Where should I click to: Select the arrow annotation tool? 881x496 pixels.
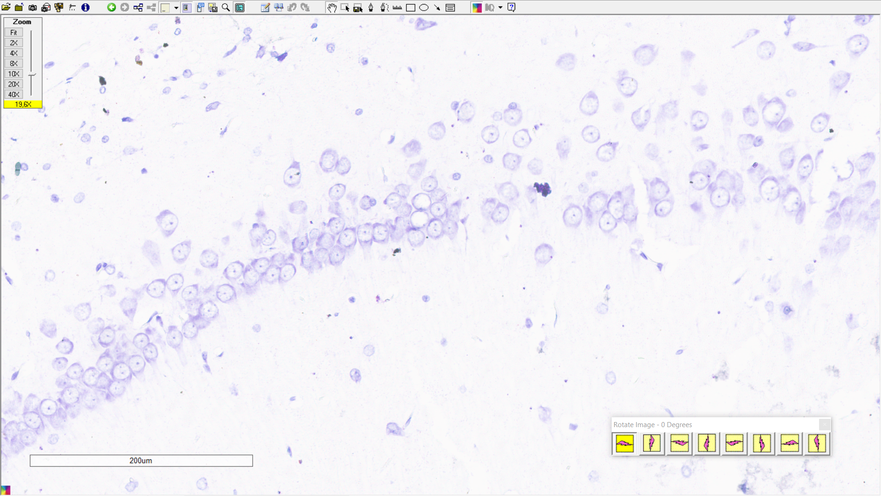(437, 7)
